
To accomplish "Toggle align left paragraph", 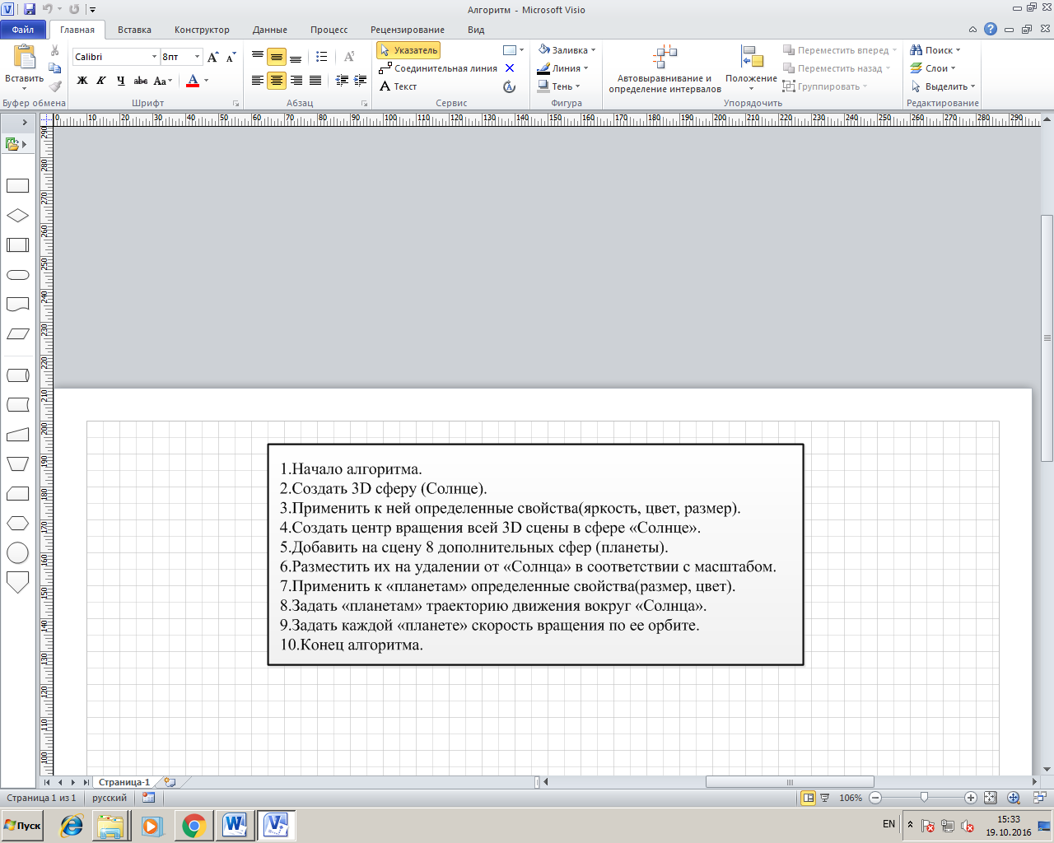I will [258, 81].
